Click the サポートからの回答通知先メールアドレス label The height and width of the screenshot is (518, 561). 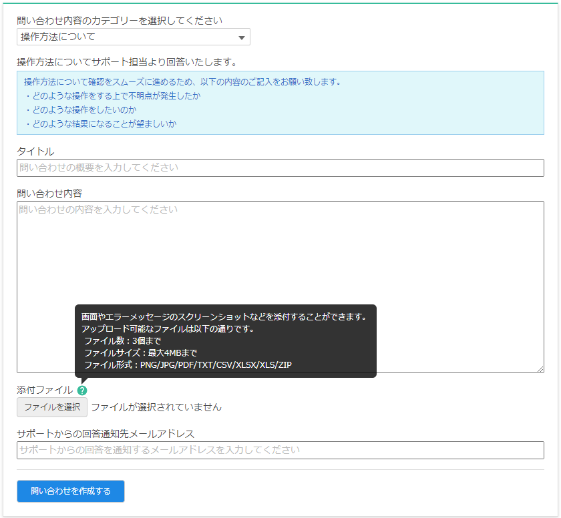click(106, 434)
